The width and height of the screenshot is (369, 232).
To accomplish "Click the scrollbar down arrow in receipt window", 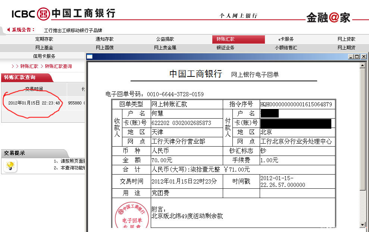I will (362, 225).
